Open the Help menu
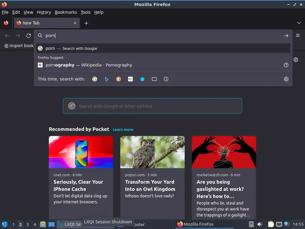The height and width of the screenshot is (229, 305). coord(99,12)
